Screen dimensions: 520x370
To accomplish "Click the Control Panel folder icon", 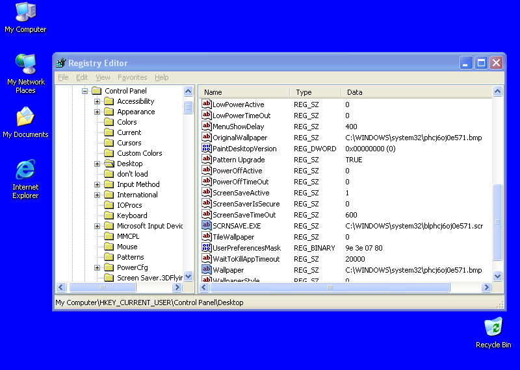I will pos(96,91).
